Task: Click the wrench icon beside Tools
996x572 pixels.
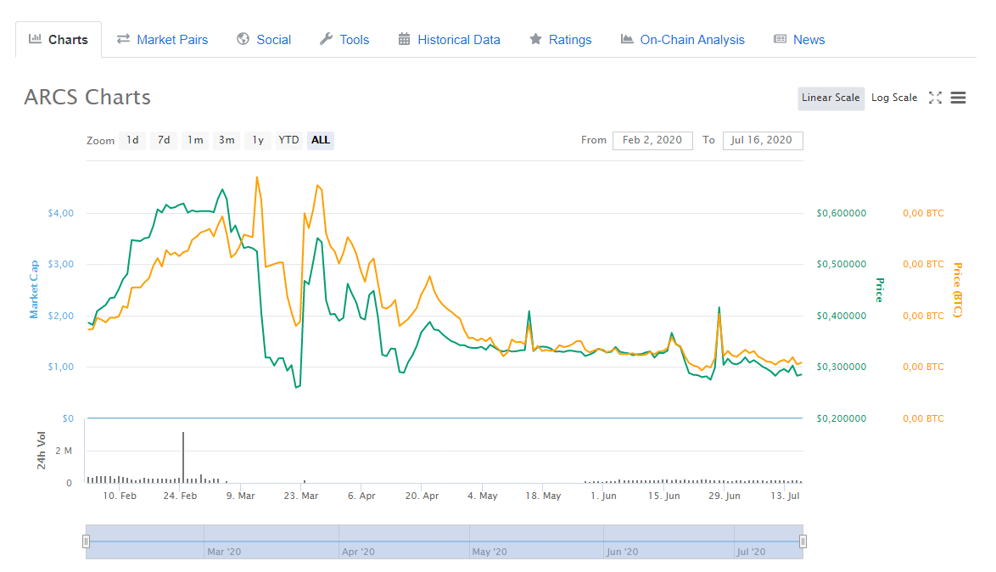Action: 326,39
